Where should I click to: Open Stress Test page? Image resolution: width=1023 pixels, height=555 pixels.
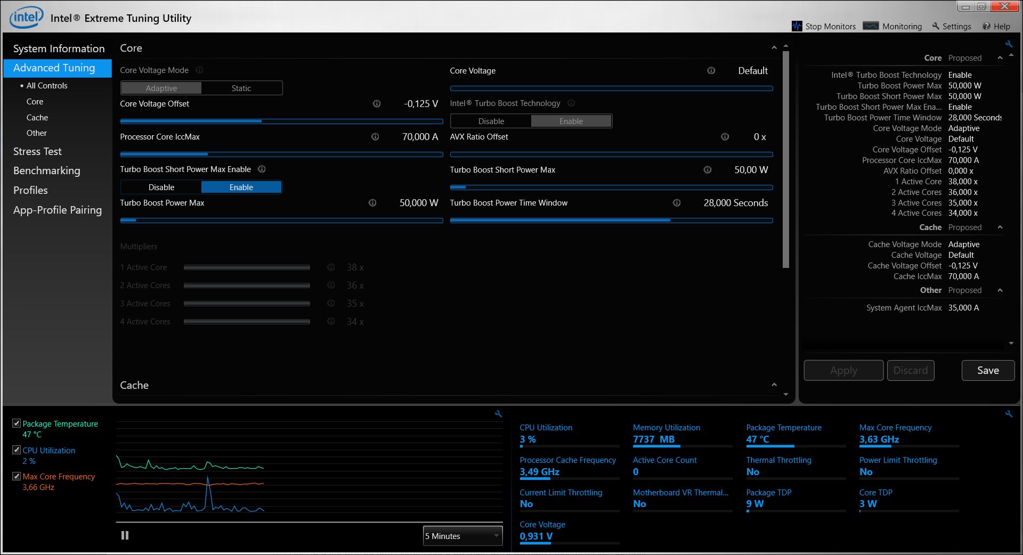[37, 151]
